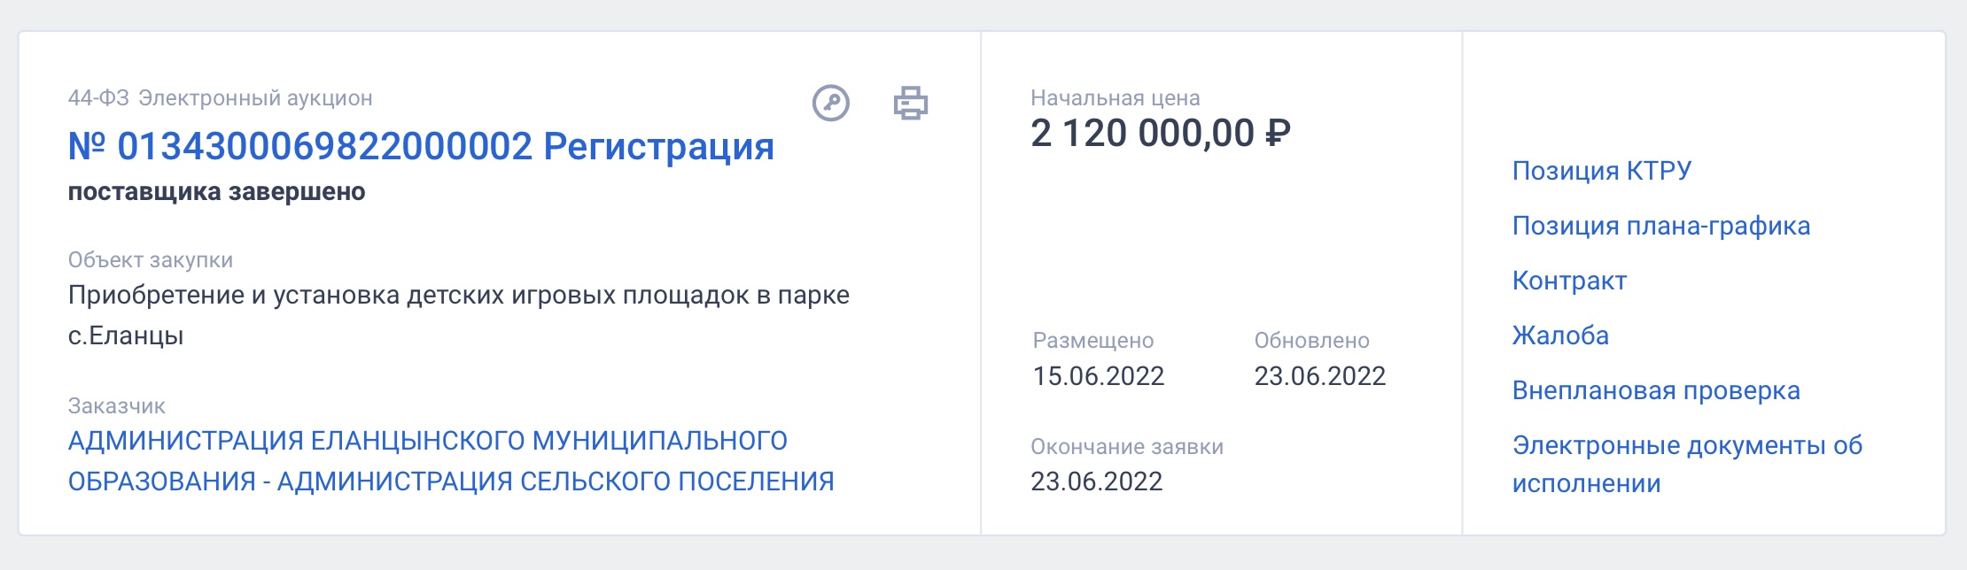Select the starting price 2 120 000,00 ₽
The width and height of the screenshot is (1967, 570).
1161,134
